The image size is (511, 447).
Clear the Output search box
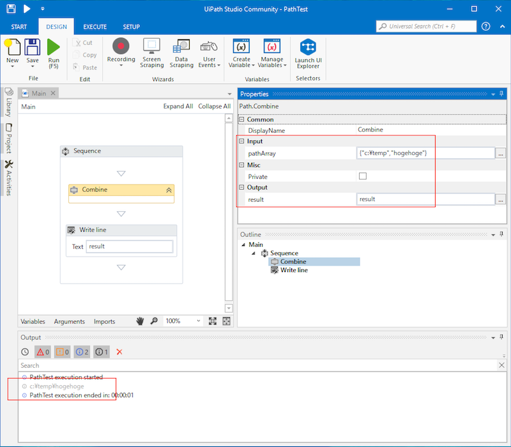[501, 365]
